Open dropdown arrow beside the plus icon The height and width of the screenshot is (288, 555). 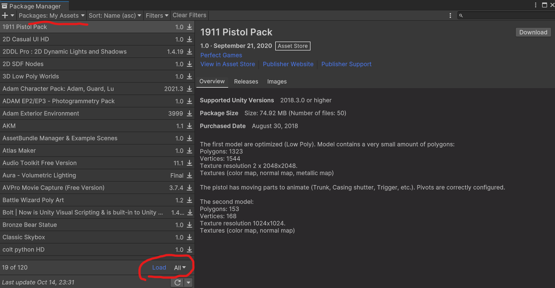pos(12,15)
